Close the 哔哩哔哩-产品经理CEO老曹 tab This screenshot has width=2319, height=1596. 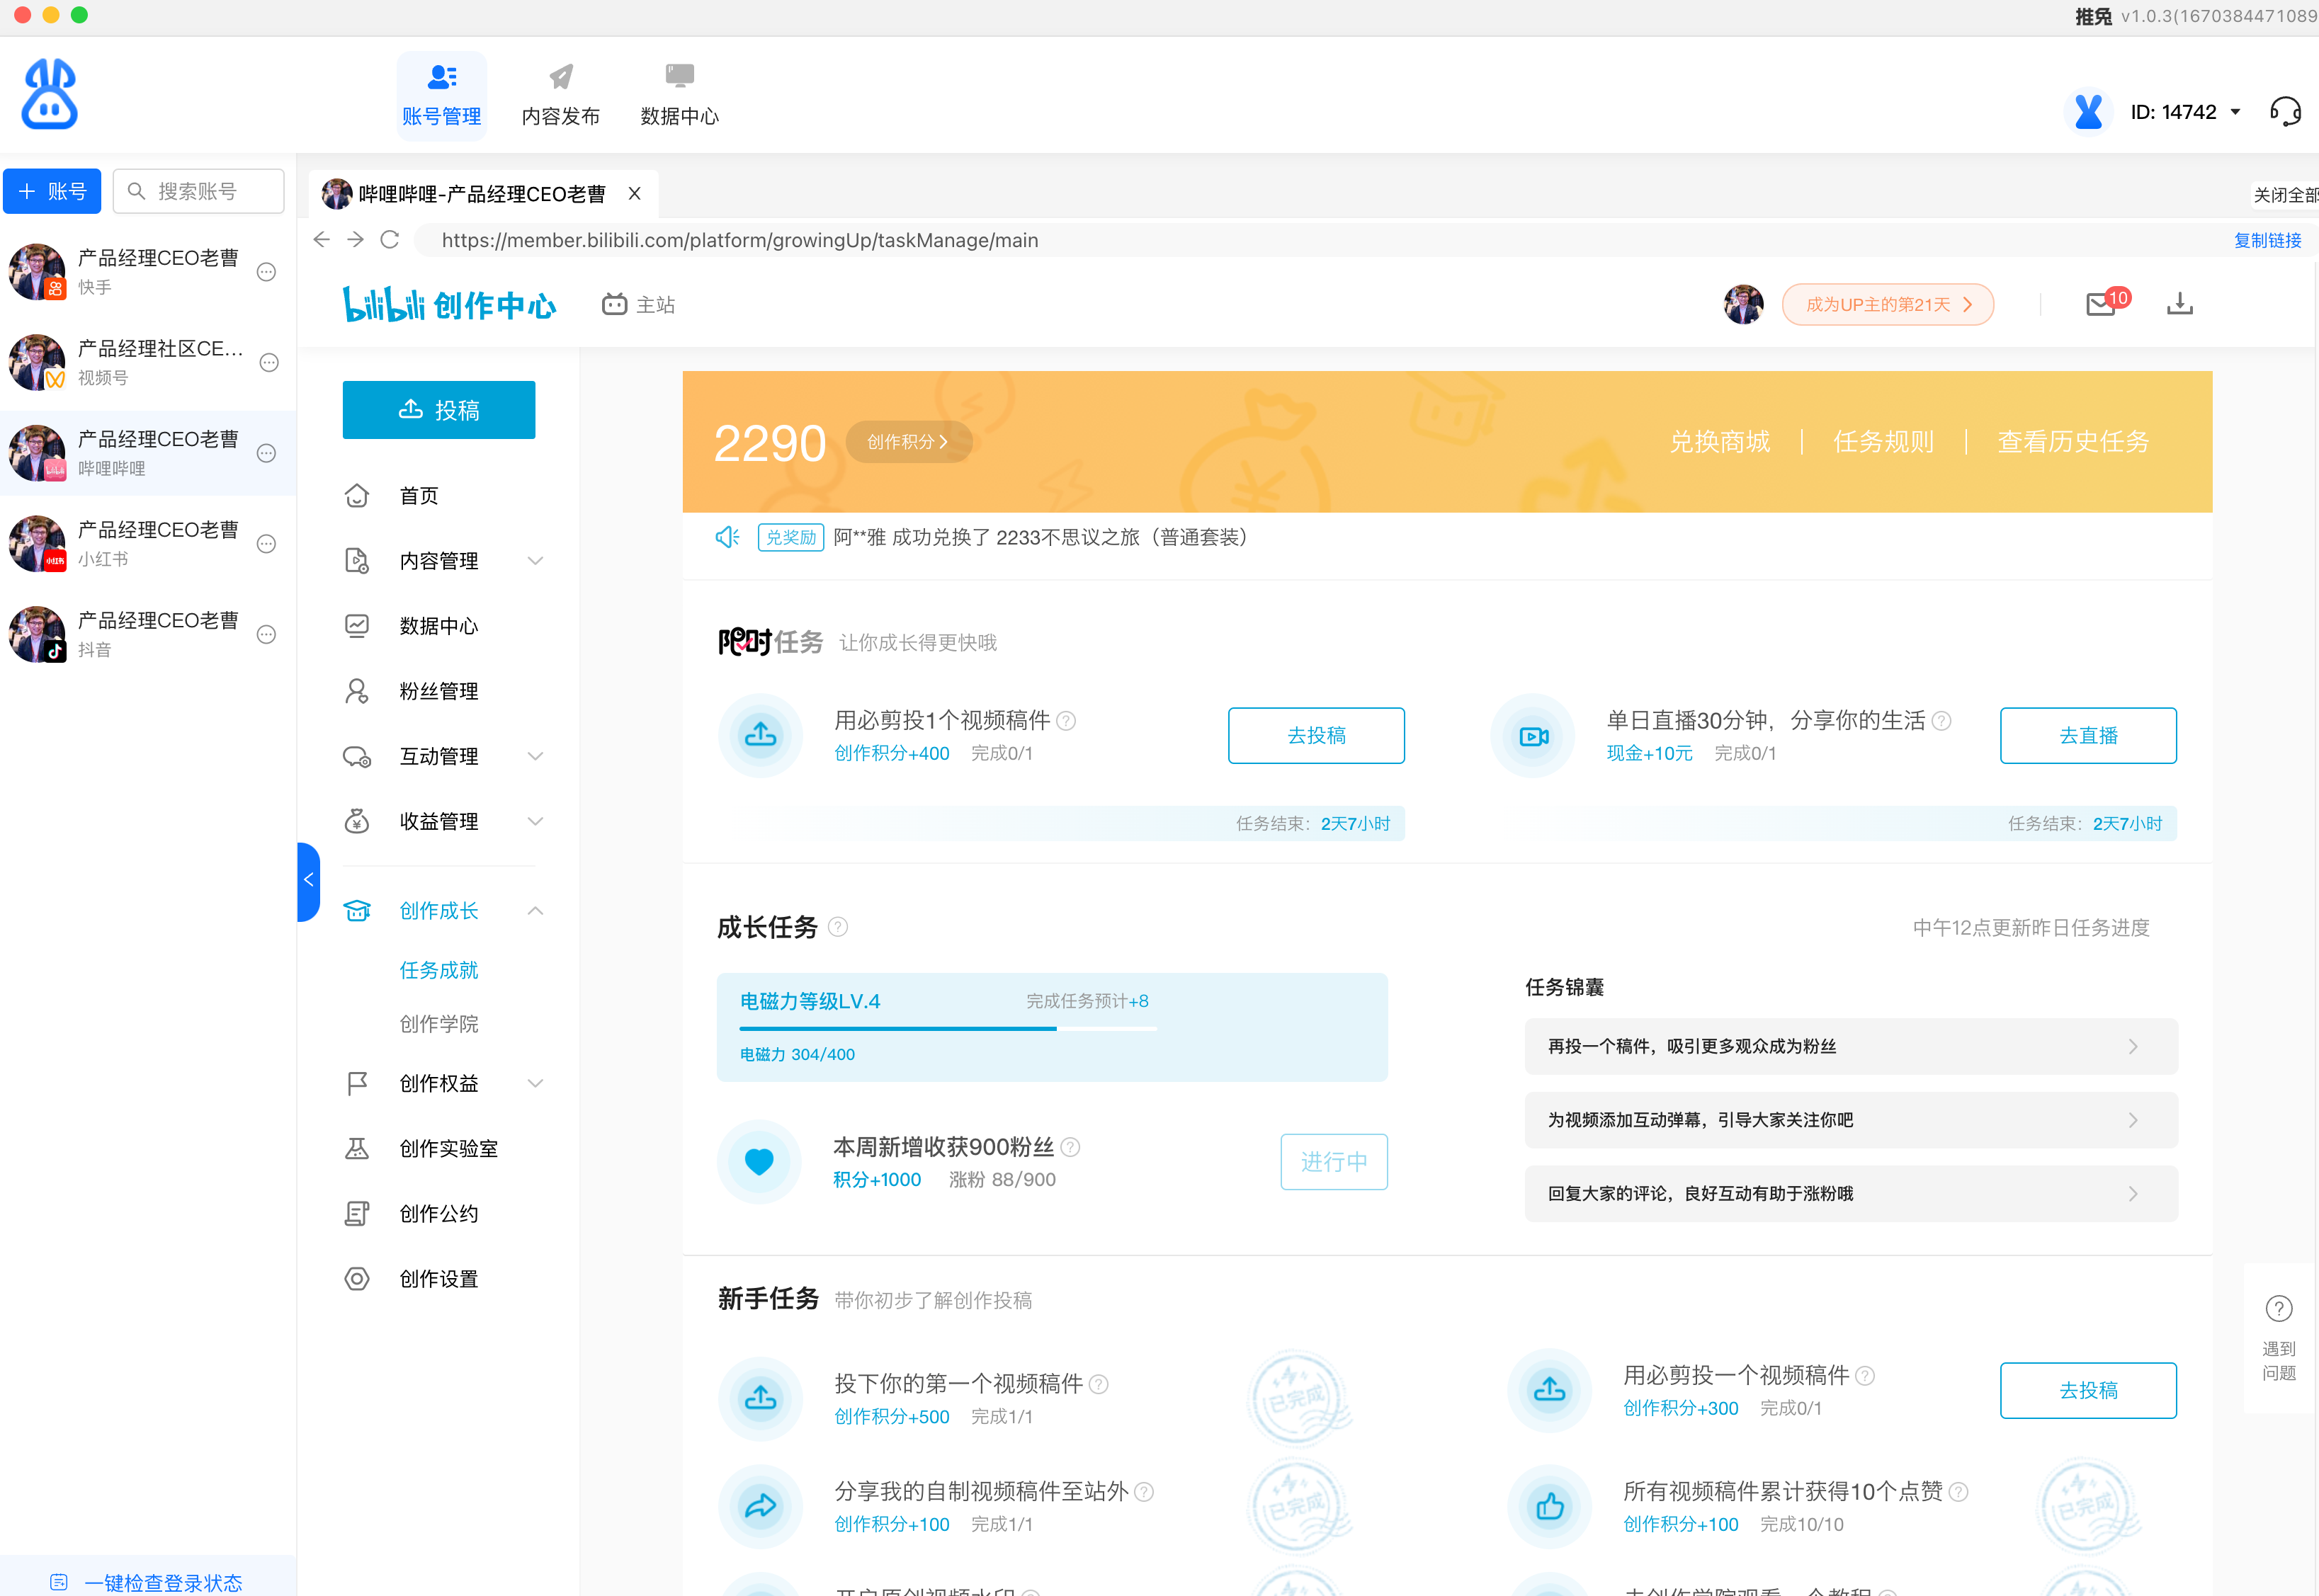634,194
